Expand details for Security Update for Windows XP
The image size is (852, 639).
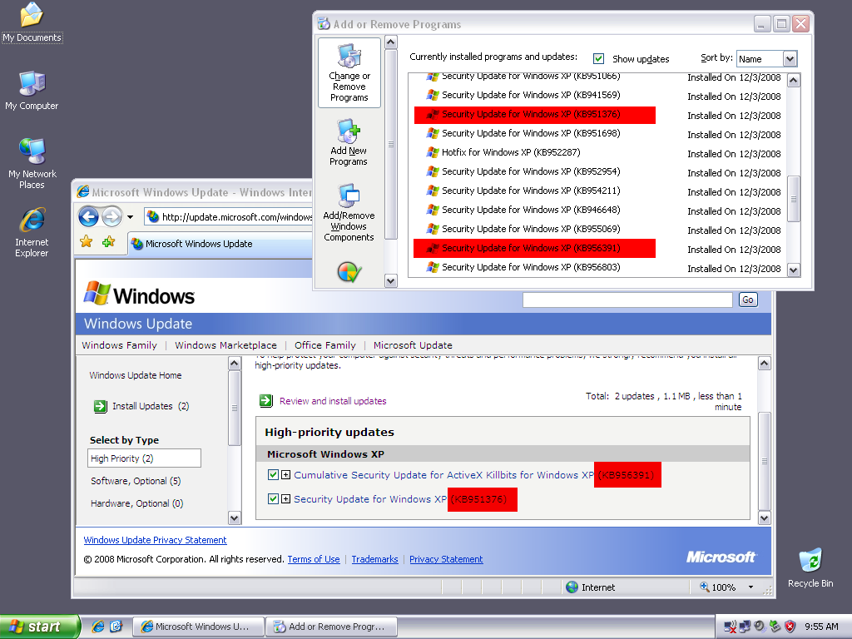(x=286, y=499)
